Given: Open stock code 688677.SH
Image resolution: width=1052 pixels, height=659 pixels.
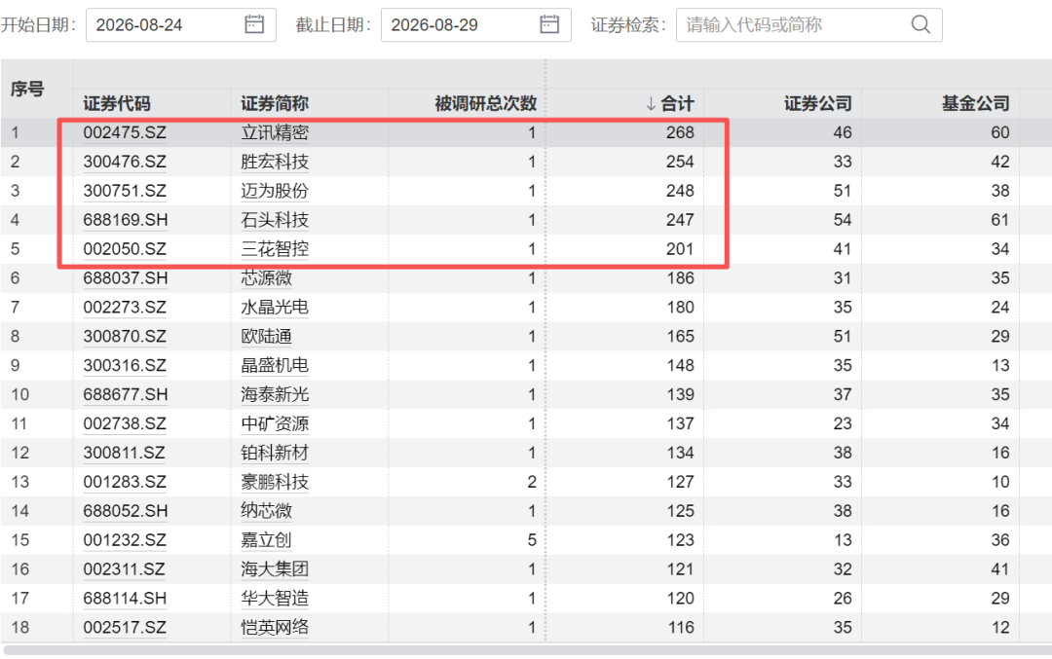Looking at the screenshot, I should point(126,395).
